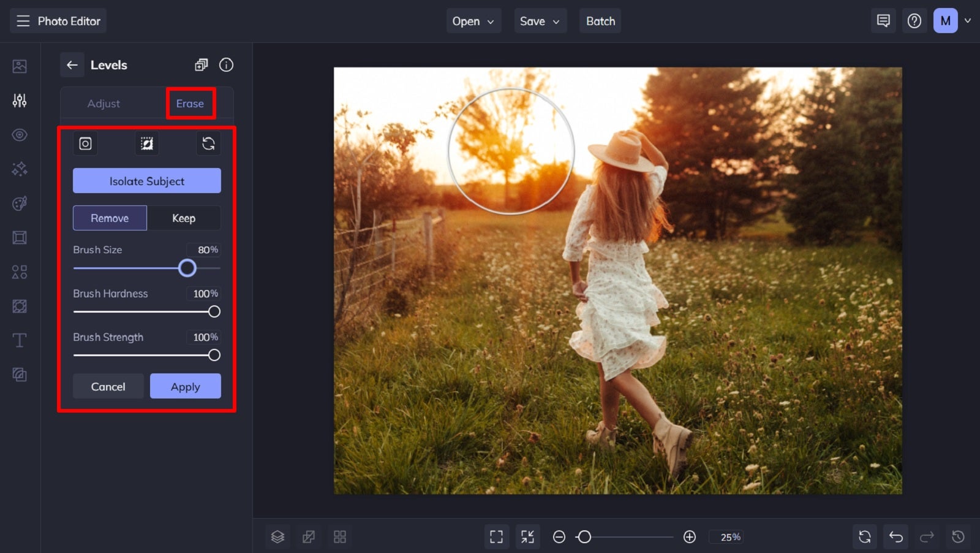Click the Brush Size slider handle
This screenshot has width=980, height=553.
187,269
